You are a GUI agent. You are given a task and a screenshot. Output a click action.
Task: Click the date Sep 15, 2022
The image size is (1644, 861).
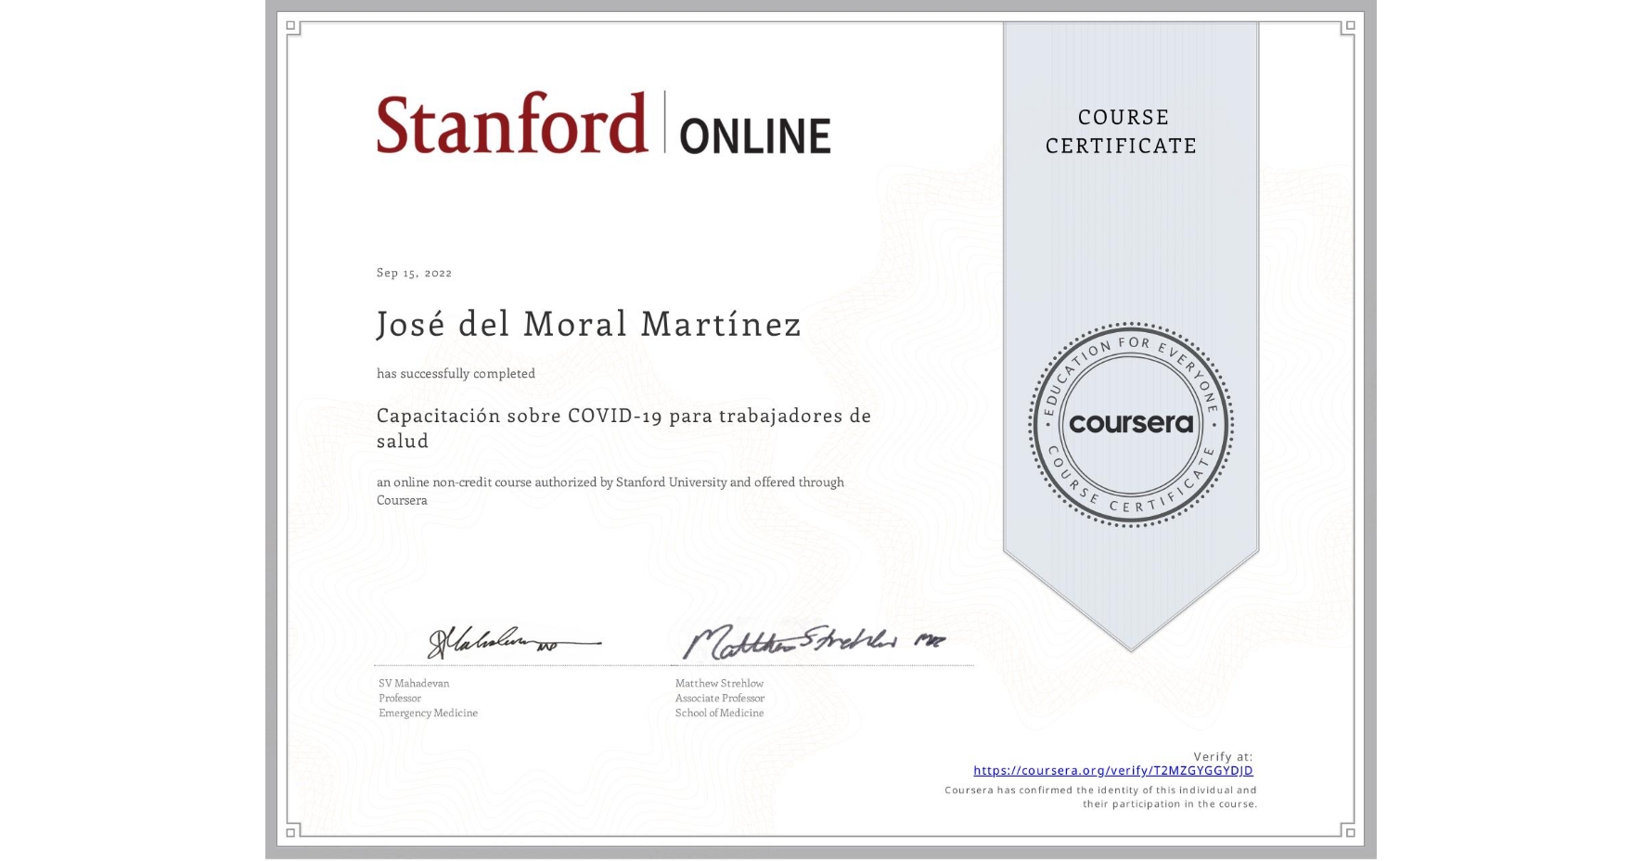click(414, 272)
